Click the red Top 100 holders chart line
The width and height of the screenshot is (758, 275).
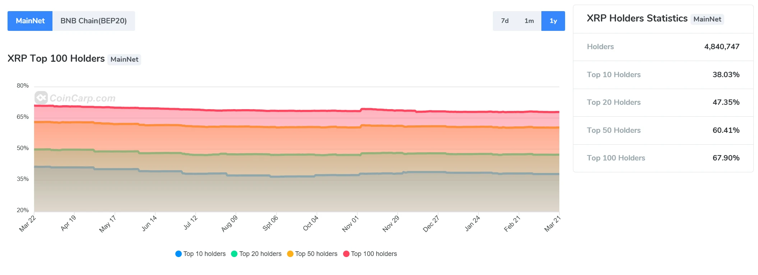(287, 110)
